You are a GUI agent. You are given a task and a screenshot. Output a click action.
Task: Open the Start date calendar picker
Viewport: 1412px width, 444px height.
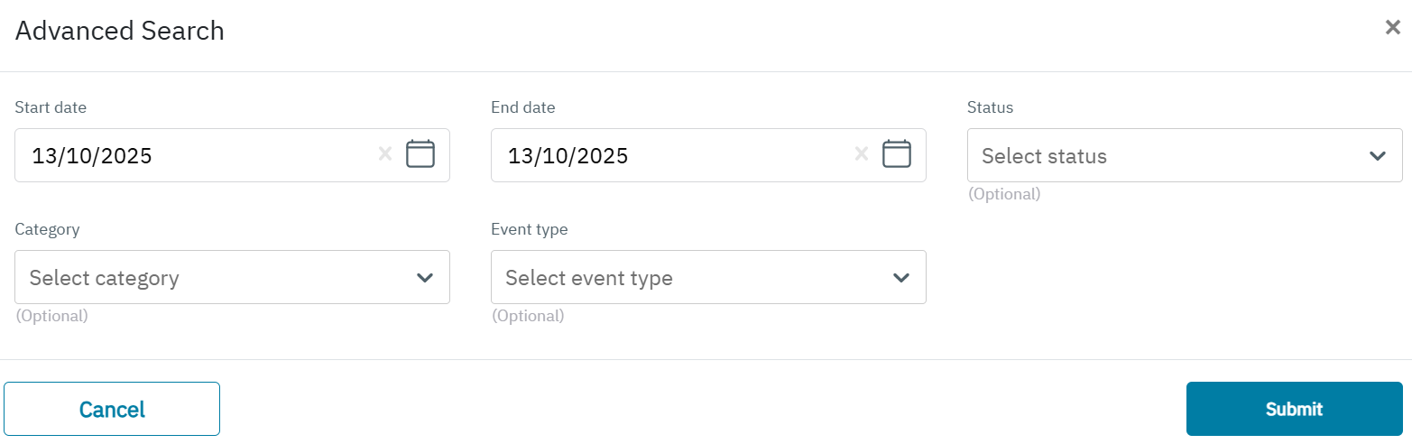click(420, 154)
